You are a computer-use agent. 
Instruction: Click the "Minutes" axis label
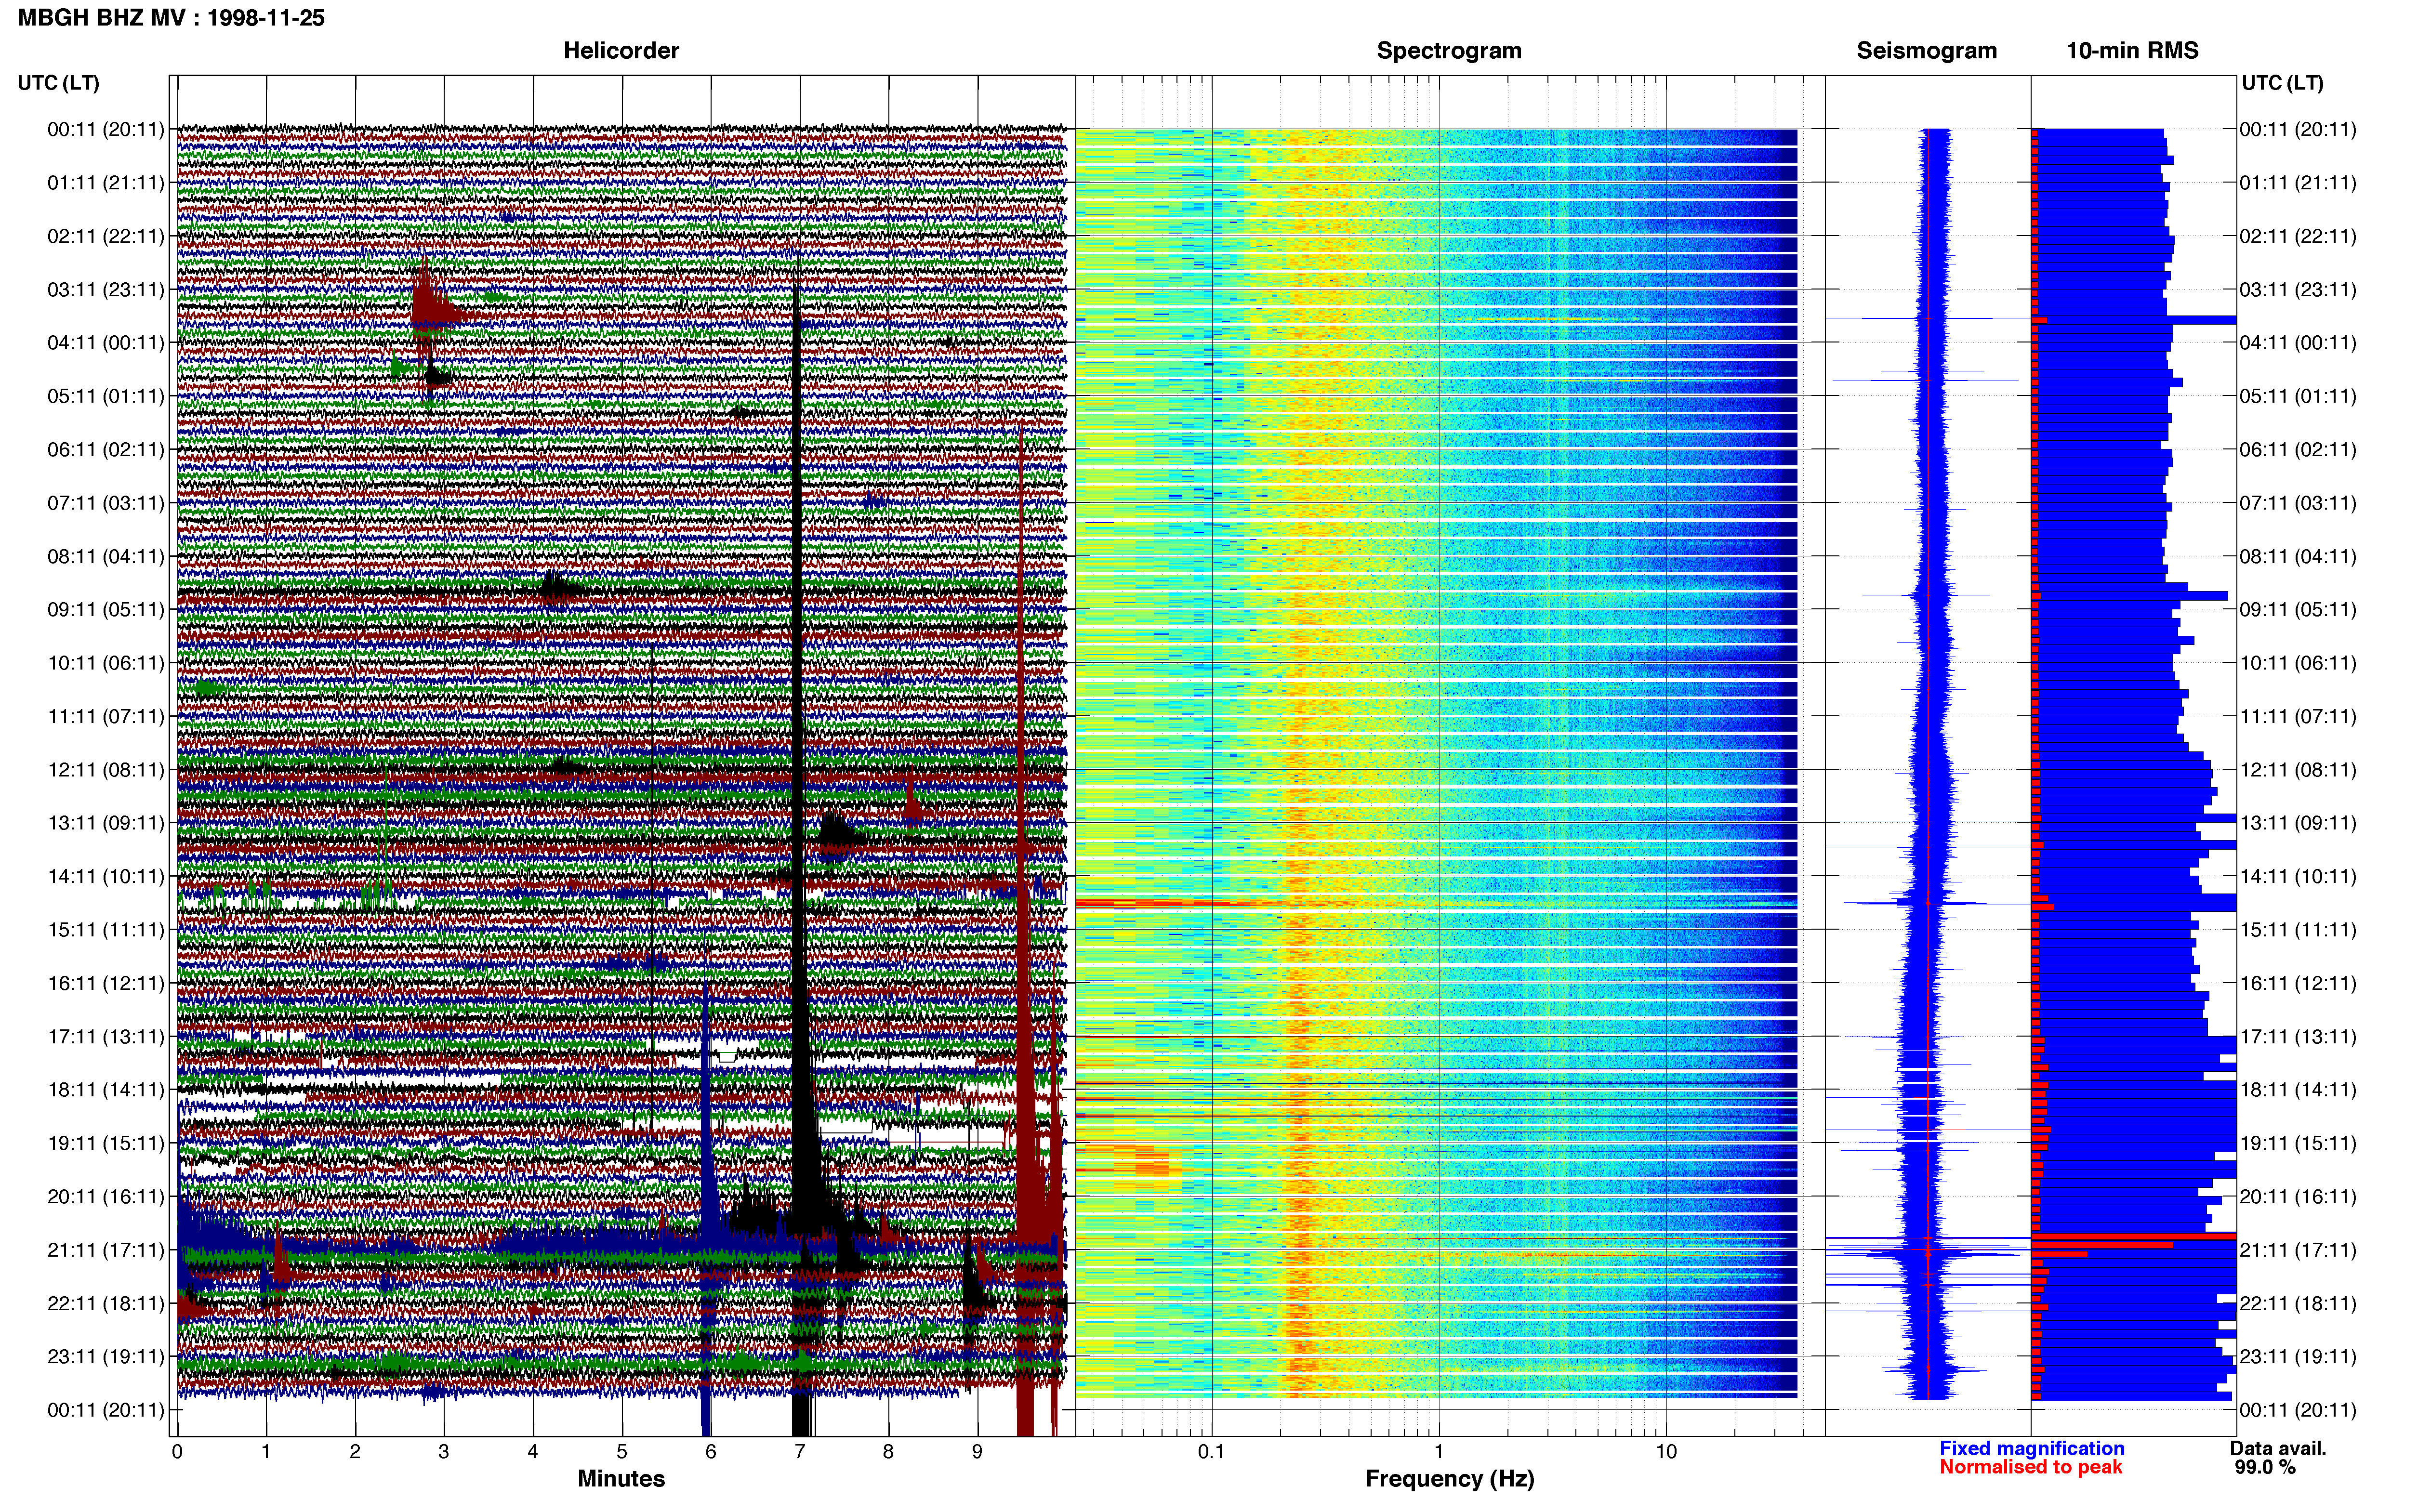click(621, 1478)
